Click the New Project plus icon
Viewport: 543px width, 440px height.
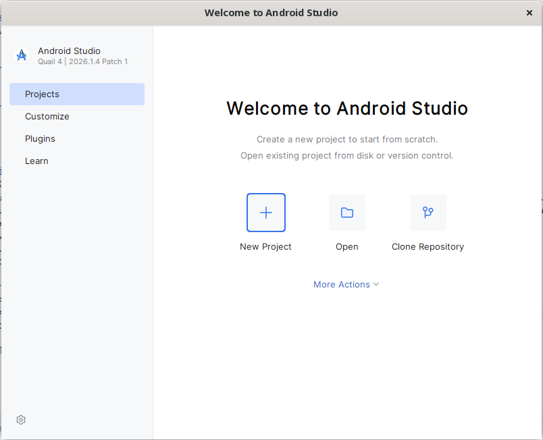pyautogui.click(x=266, y=213)
